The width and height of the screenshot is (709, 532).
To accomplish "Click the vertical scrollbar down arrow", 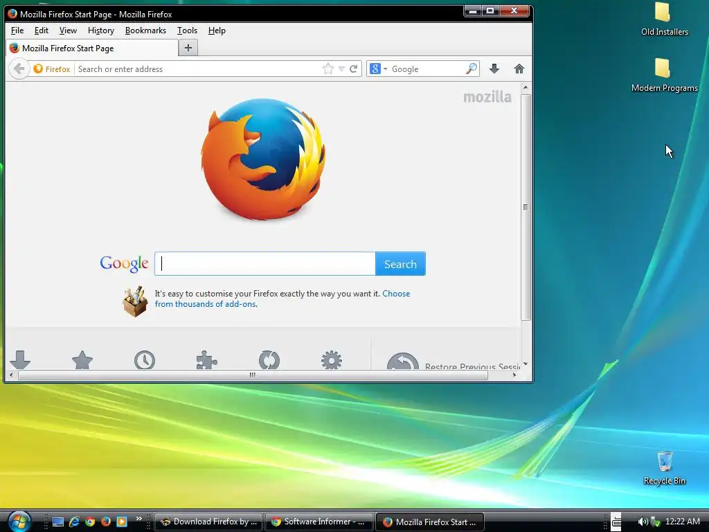I will pos(526,364).
